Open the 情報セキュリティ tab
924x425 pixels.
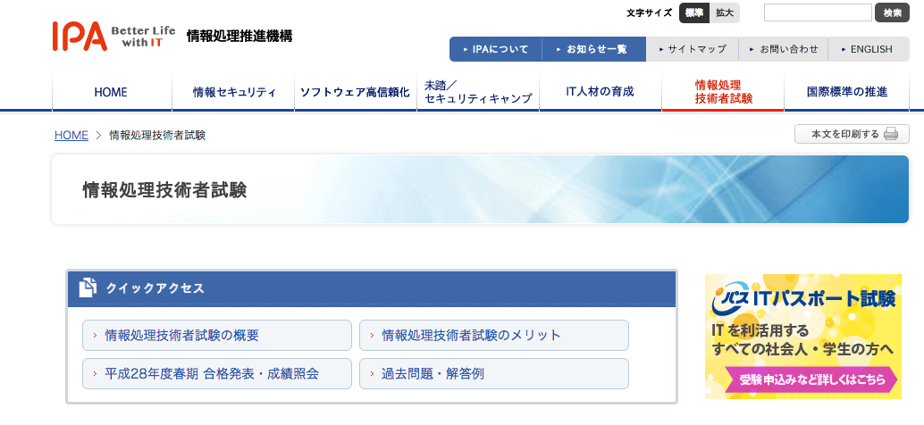[233, 92]
